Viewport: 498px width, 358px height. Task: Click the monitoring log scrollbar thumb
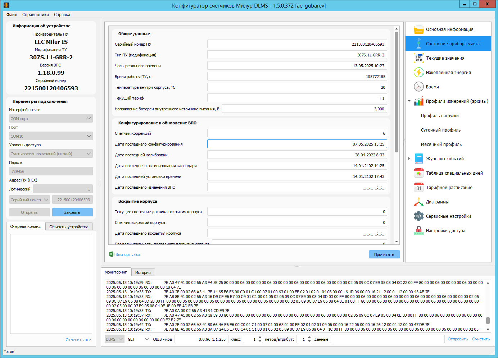488,320
